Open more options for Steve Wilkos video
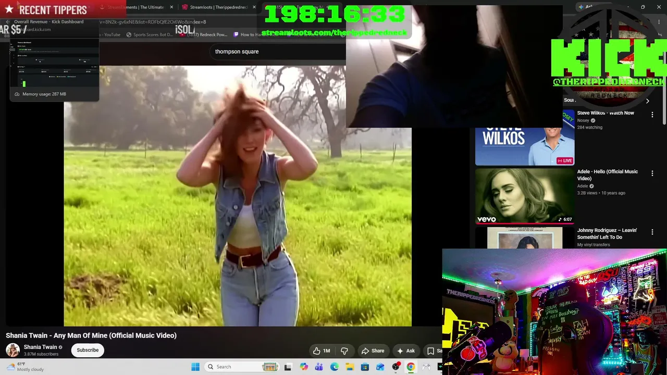 tap(652, 115)
